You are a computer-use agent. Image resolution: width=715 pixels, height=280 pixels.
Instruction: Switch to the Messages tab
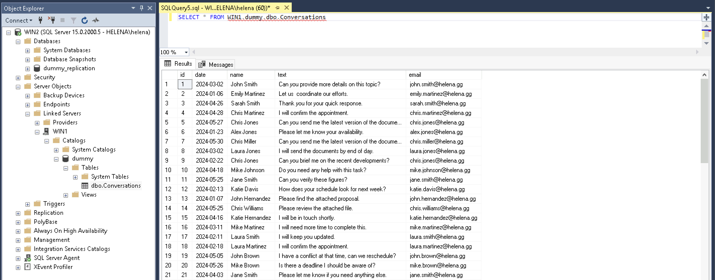(216, 64)
